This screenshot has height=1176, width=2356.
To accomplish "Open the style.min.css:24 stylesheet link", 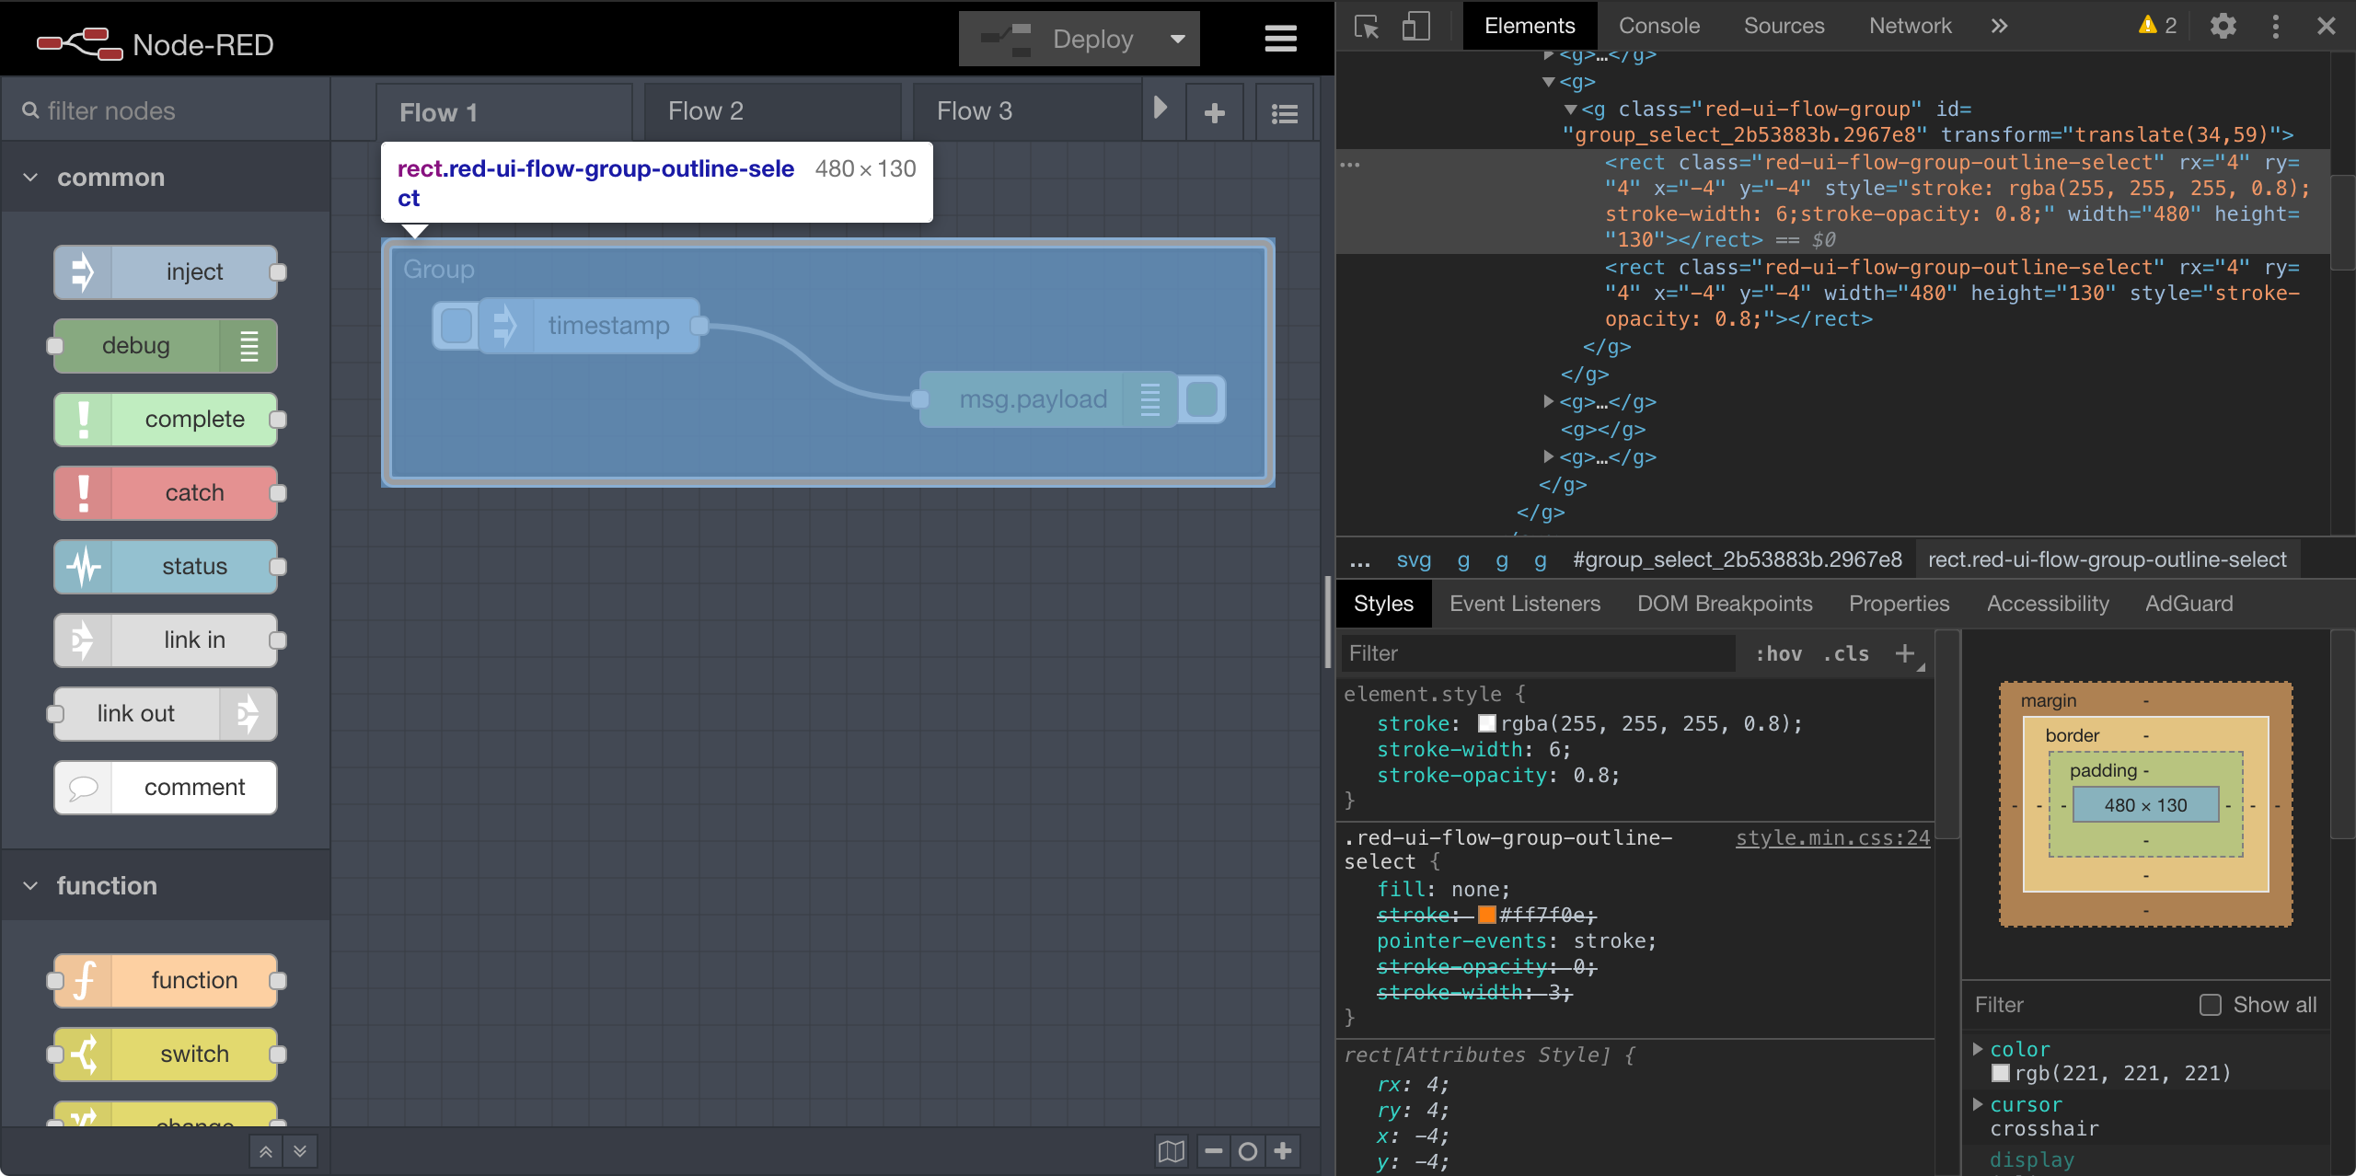I will (1832, 837).
